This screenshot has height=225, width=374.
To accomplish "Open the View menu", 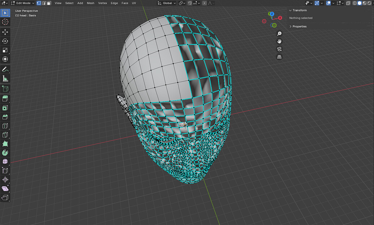I will 58,3.
